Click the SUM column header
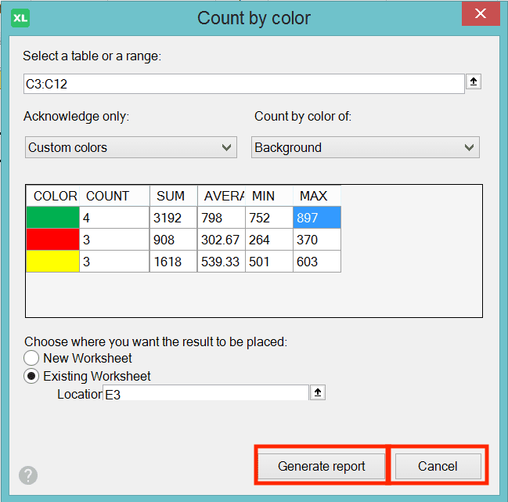Screen dimensions: 508x502 click(x=173, y=196)
